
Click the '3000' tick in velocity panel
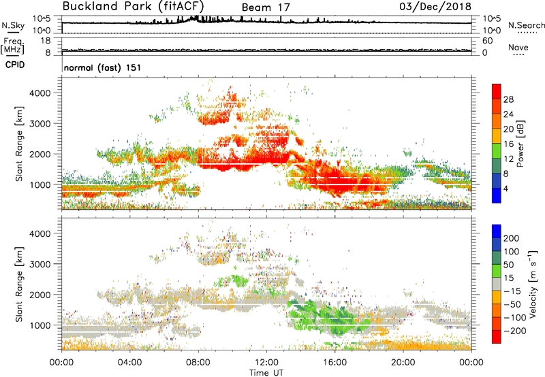coord(40,264)
